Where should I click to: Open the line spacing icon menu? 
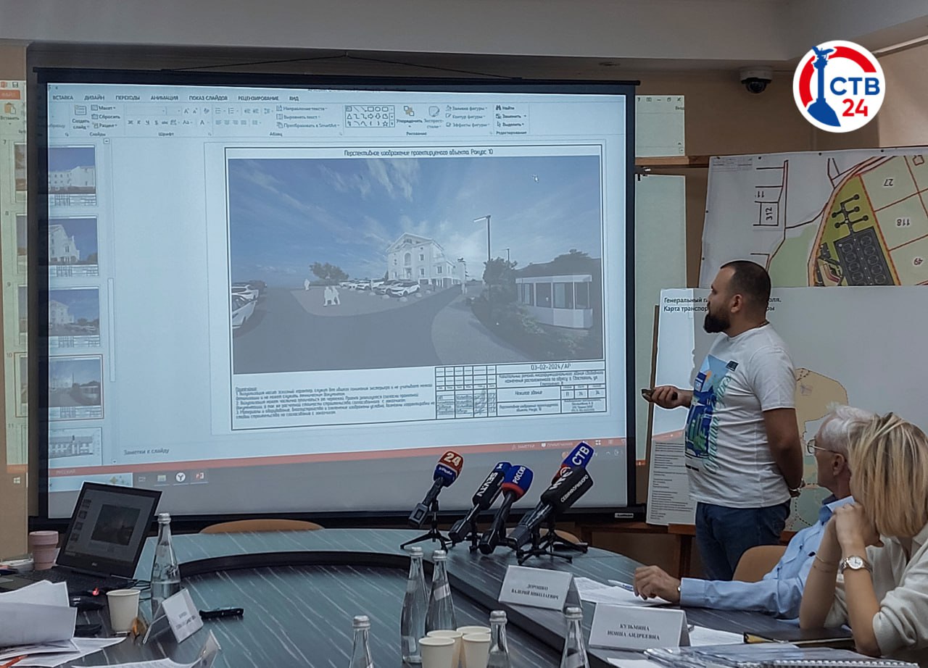(x=268, y=111)
